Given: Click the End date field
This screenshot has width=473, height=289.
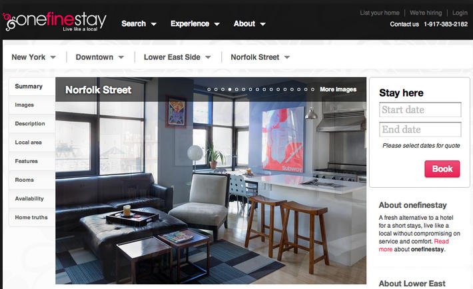Looking at the screenshot, I should coord(420,129).
